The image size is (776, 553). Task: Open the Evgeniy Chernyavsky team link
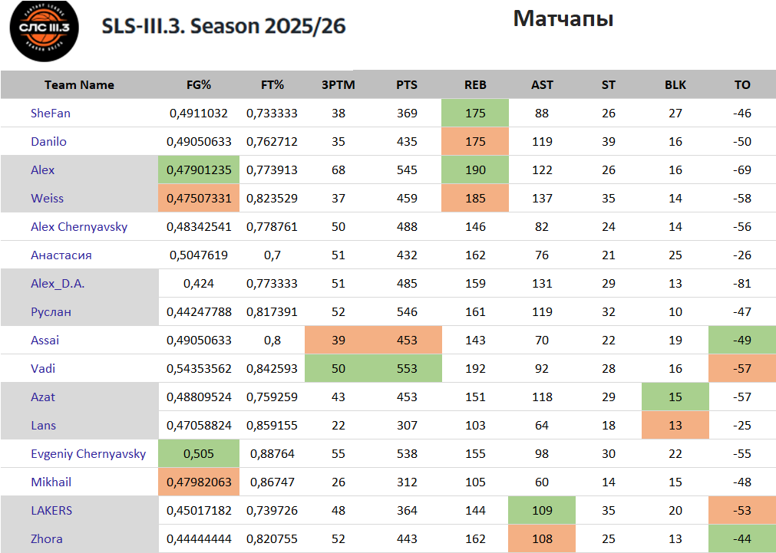(88, 454)
